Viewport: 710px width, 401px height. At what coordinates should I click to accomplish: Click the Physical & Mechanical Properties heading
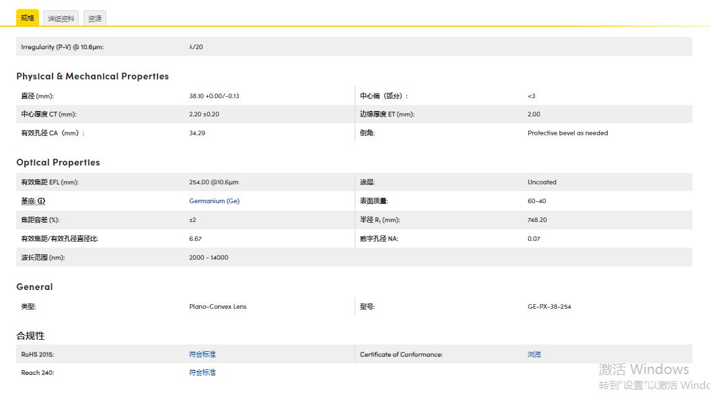(92, 77)
